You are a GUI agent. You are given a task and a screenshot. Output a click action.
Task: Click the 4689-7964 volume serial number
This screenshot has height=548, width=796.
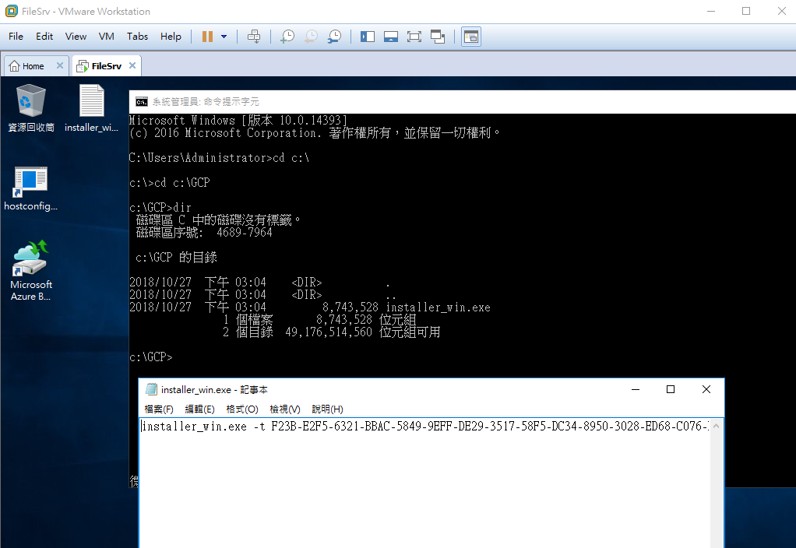coord(245,233)
